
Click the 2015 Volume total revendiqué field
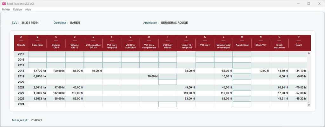pyautogui.click(x=223, y=54)
